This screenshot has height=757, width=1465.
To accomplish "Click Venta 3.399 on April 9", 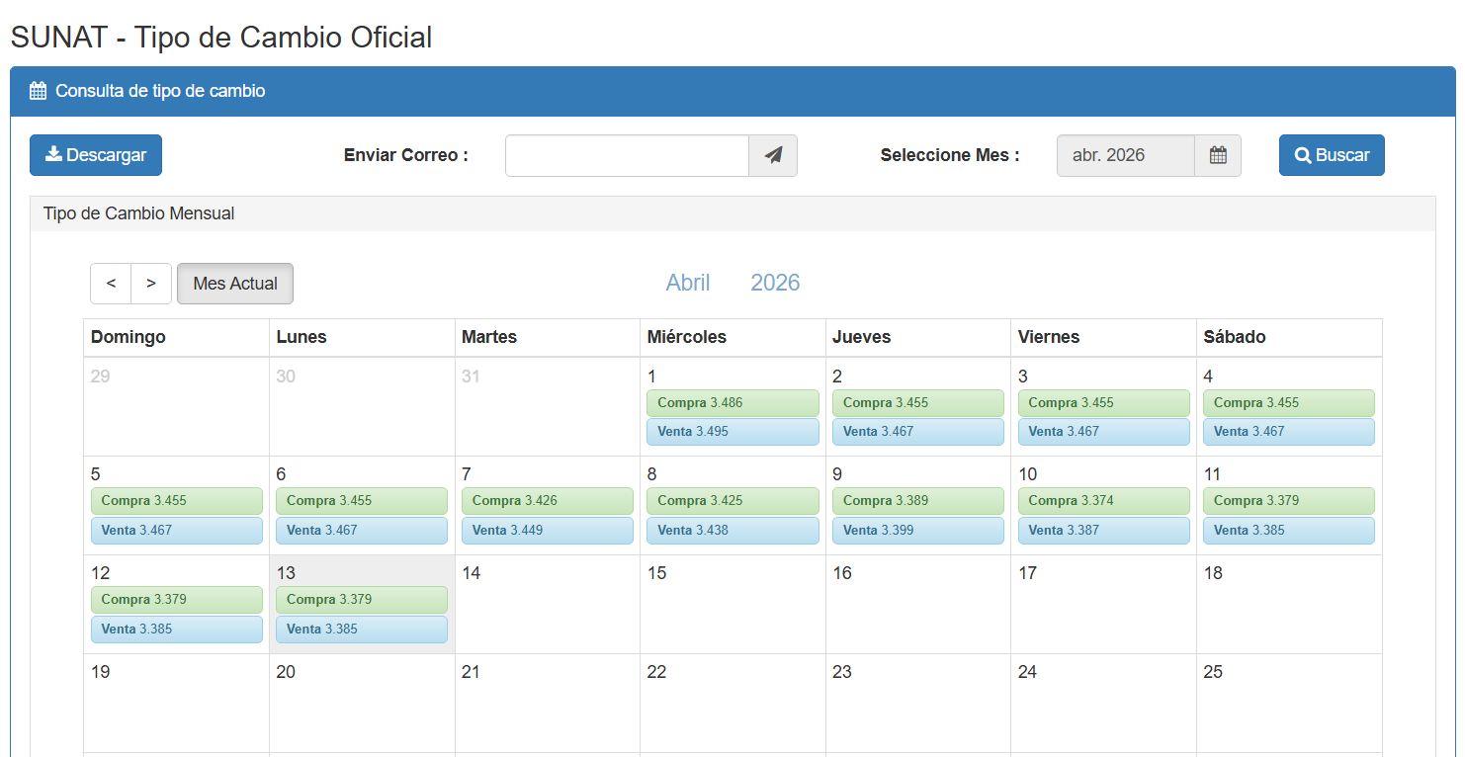I will [917, 531].
